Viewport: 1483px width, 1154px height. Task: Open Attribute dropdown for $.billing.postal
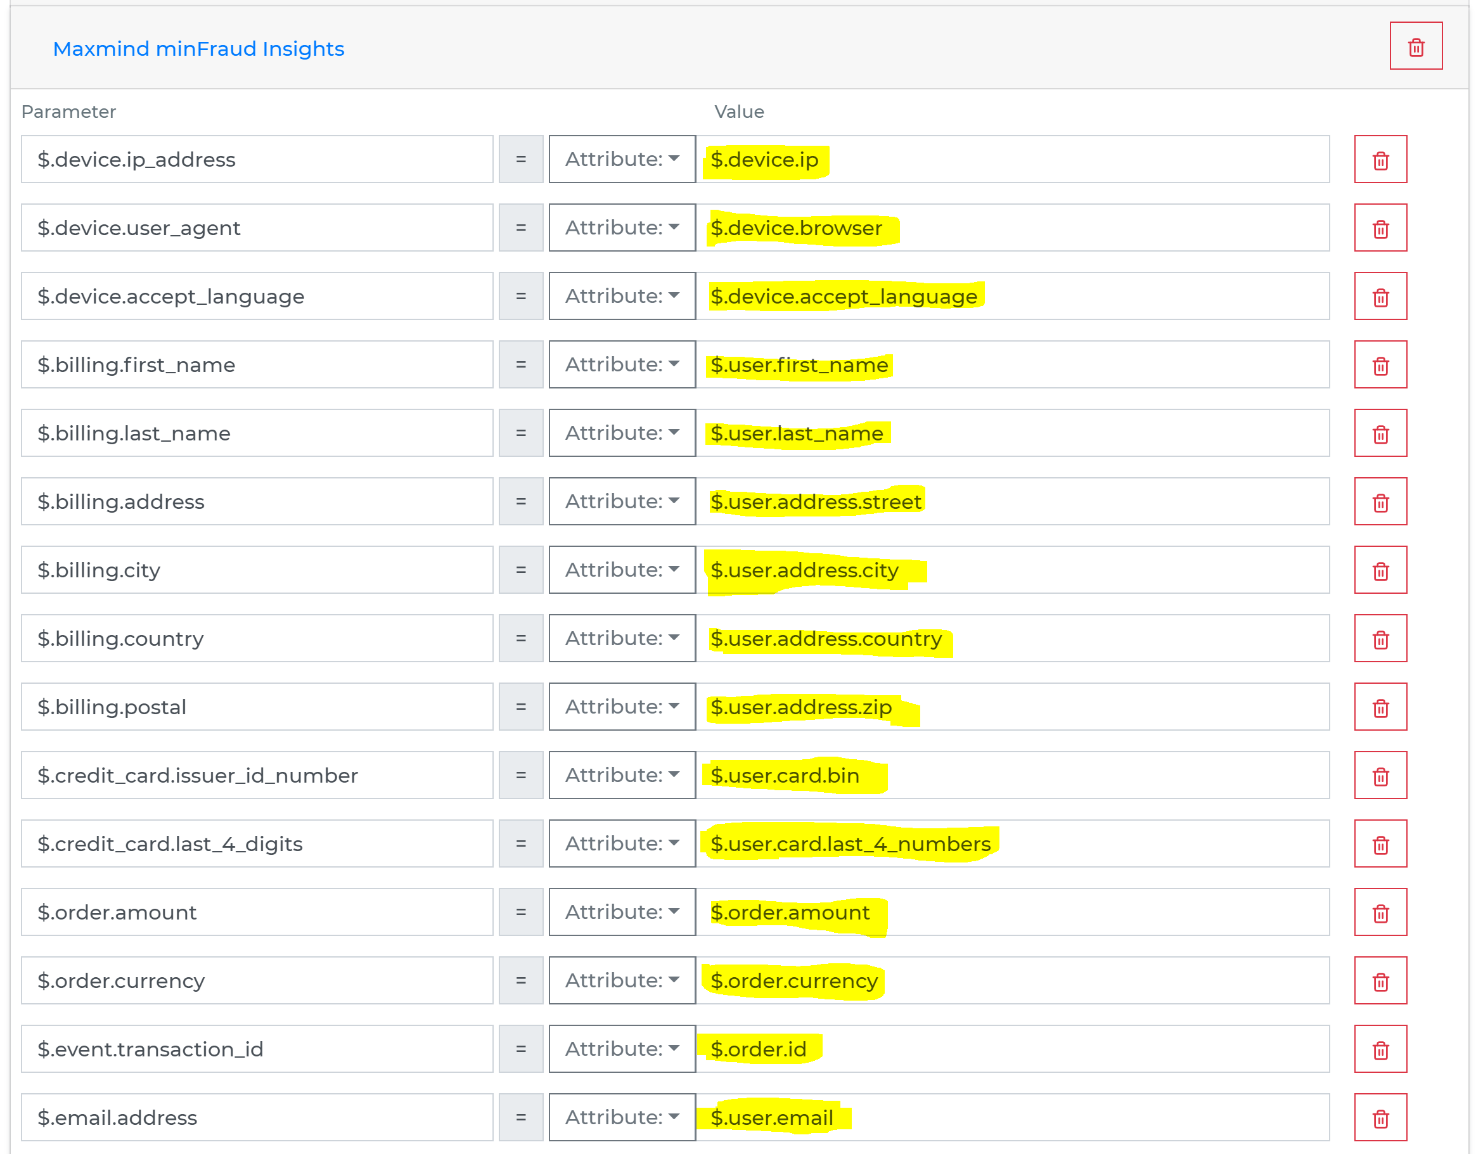(x=622, y=707)
